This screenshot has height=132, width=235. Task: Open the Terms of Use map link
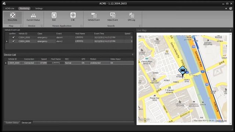coord(221,121)
